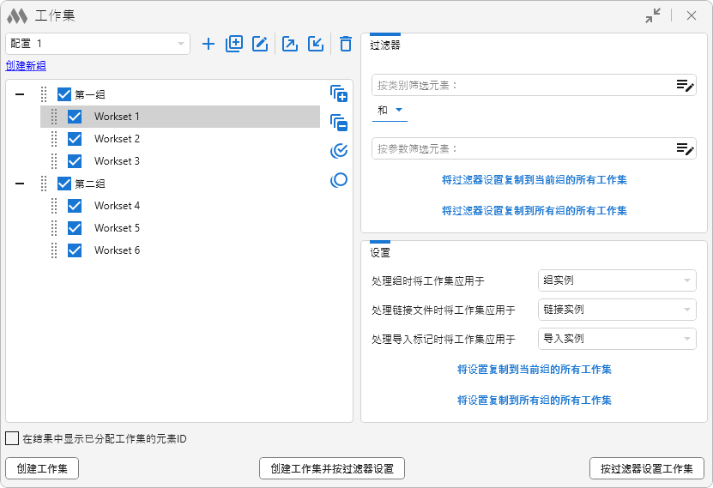Delete configuration with the trash icon
The width and height of the screenshot is (713, 488).
pyautogui.click(x=345, y=44)
